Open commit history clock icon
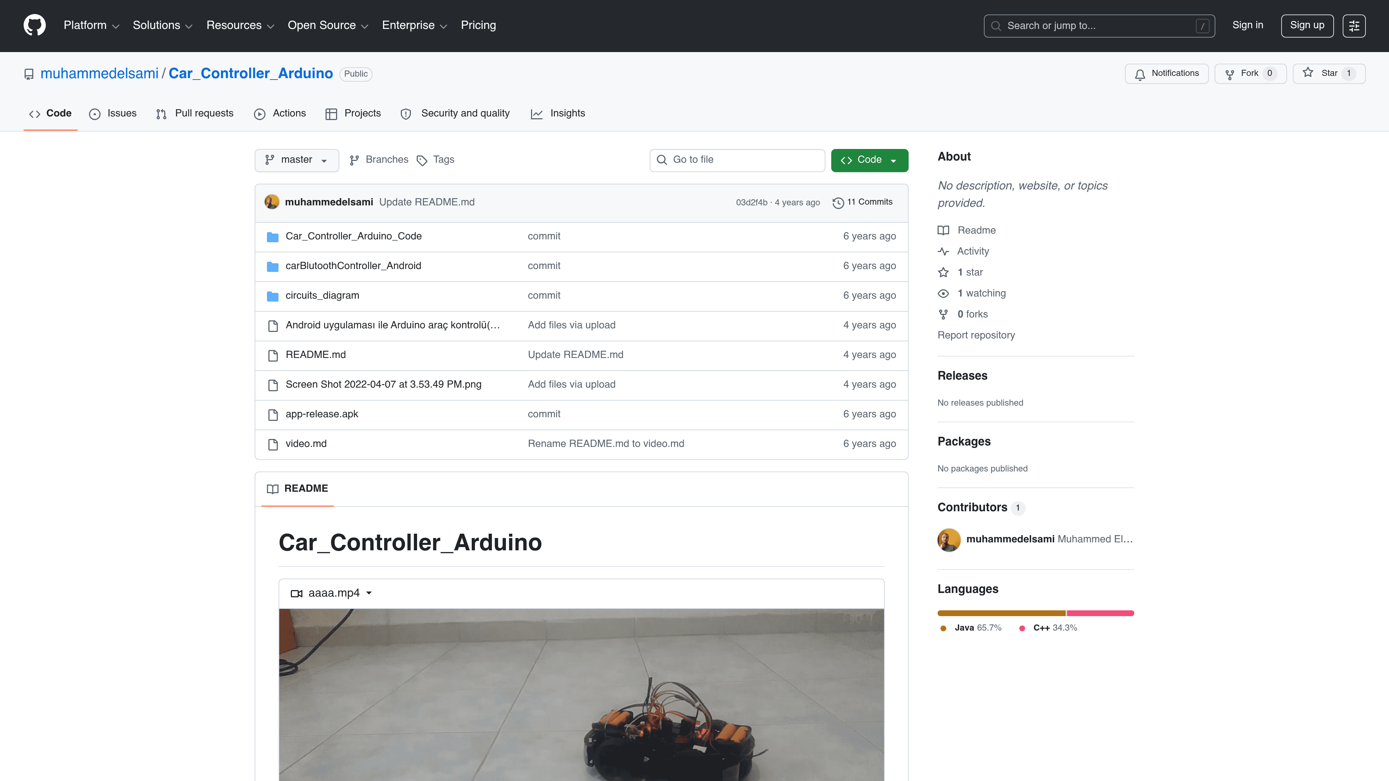This screenshot has width=1389, height=781. point(838,202)
